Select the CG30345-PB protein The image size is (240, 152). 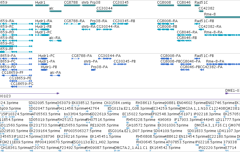[125, 61]
